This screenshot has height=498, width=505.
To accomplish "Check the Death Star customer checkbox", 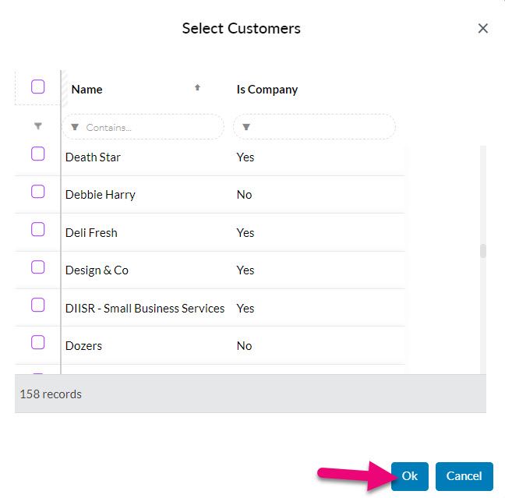I will [x=38, y=154].
